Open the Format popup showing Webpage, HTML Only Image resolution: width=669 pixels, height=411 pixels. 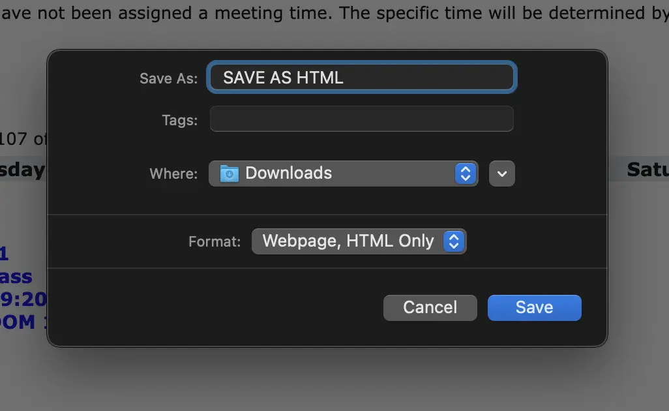point(359,241)
